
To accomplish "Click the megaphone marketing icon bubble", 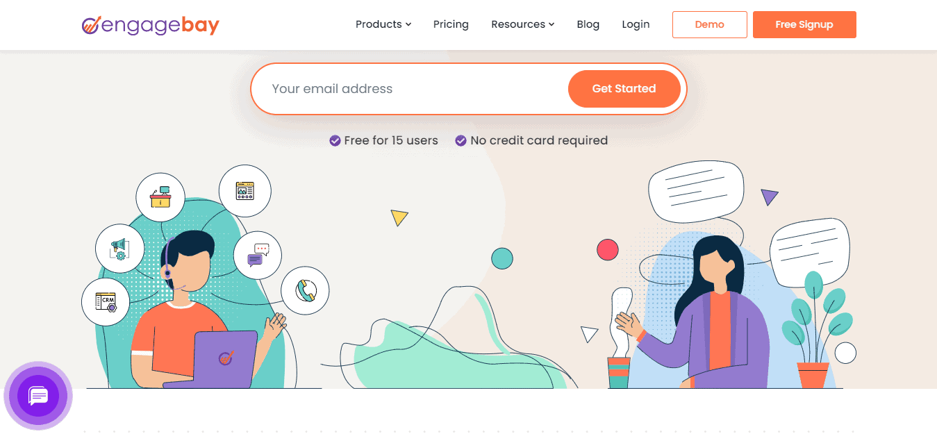I will [119, 248].
